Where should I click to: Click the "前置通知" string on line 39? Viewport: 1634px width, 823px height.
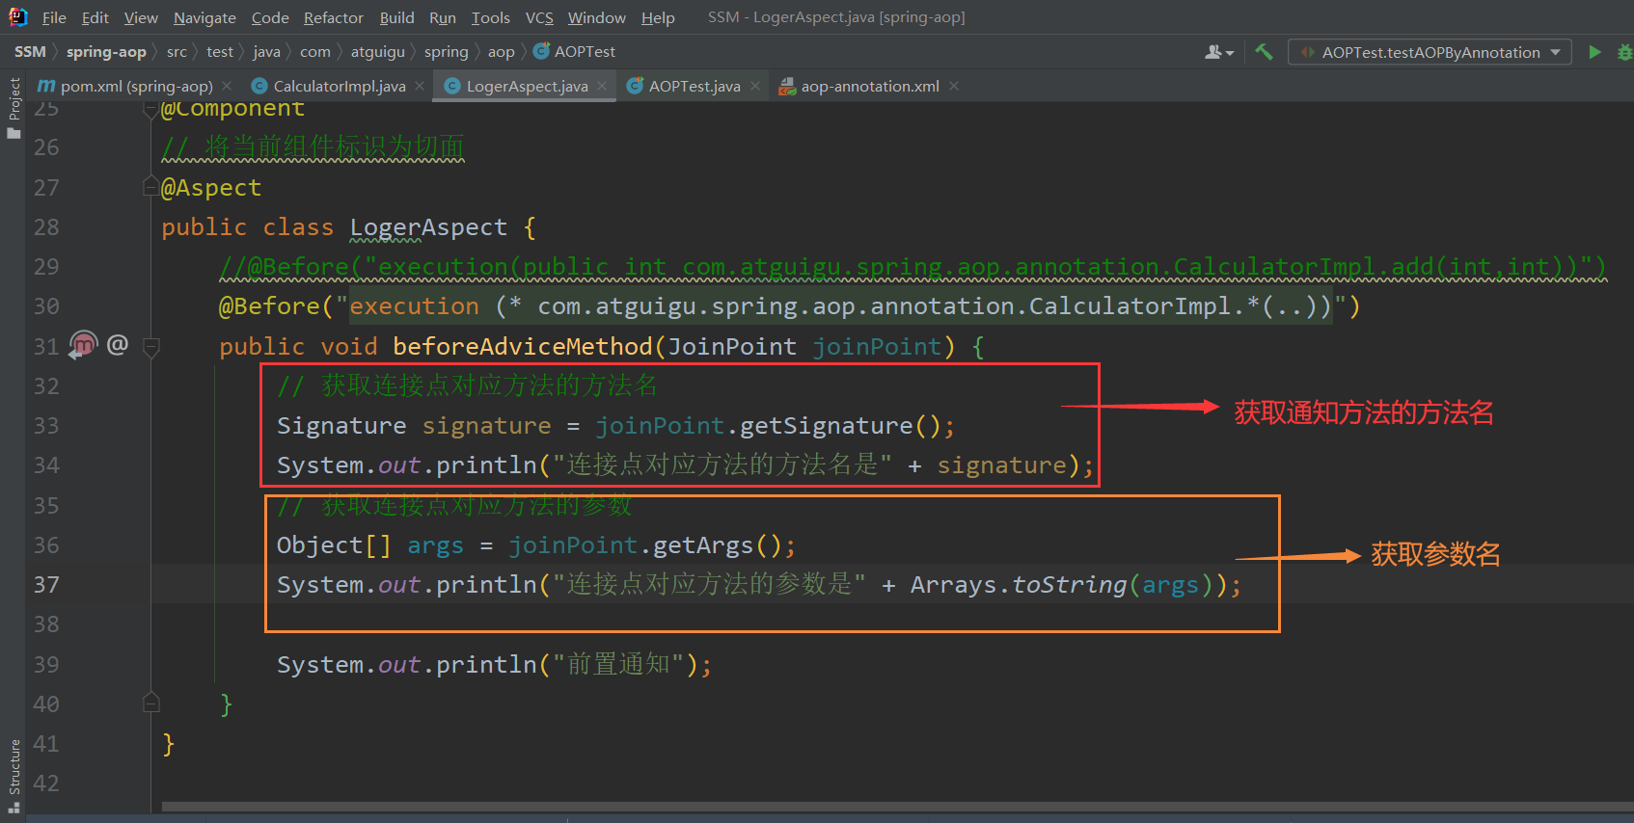coord(618,665)
